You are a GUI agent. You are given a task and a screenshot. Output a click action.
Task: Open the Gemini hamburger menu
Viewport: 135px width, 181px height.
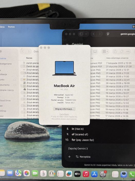point(67,44)
